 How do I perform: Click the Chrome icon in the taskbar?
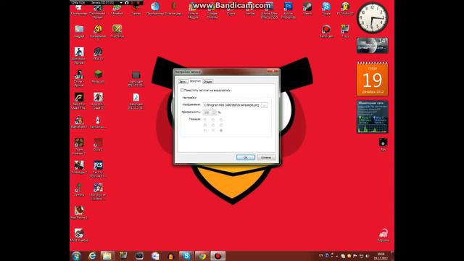pyautogui.click(x=202, y=256)
